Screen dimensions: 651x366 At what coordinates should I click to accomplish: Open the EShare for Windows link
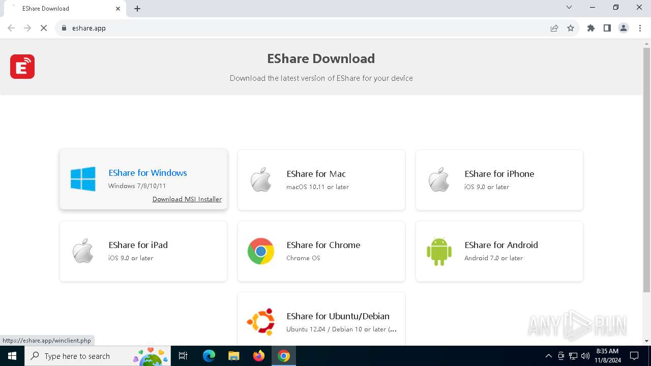pyautogui.click(x=147, y=173)
